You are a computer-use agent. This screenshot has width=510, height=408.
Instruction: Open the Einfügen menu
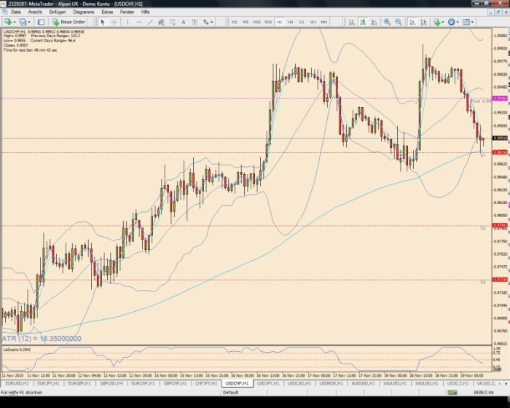[x=58, y=12]
